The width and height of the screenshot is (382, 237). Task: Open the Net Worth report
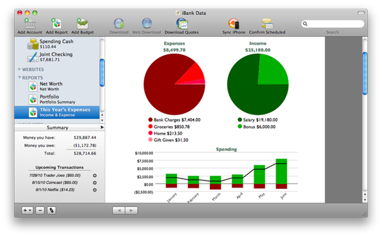click(x=57, y=86)
